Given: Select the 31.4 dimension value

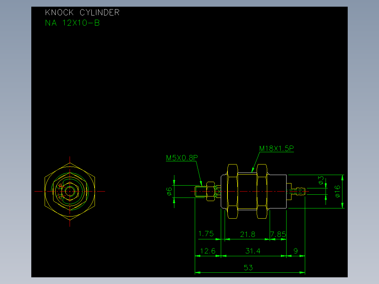Looking at the screenshot, I should point(253,251).
